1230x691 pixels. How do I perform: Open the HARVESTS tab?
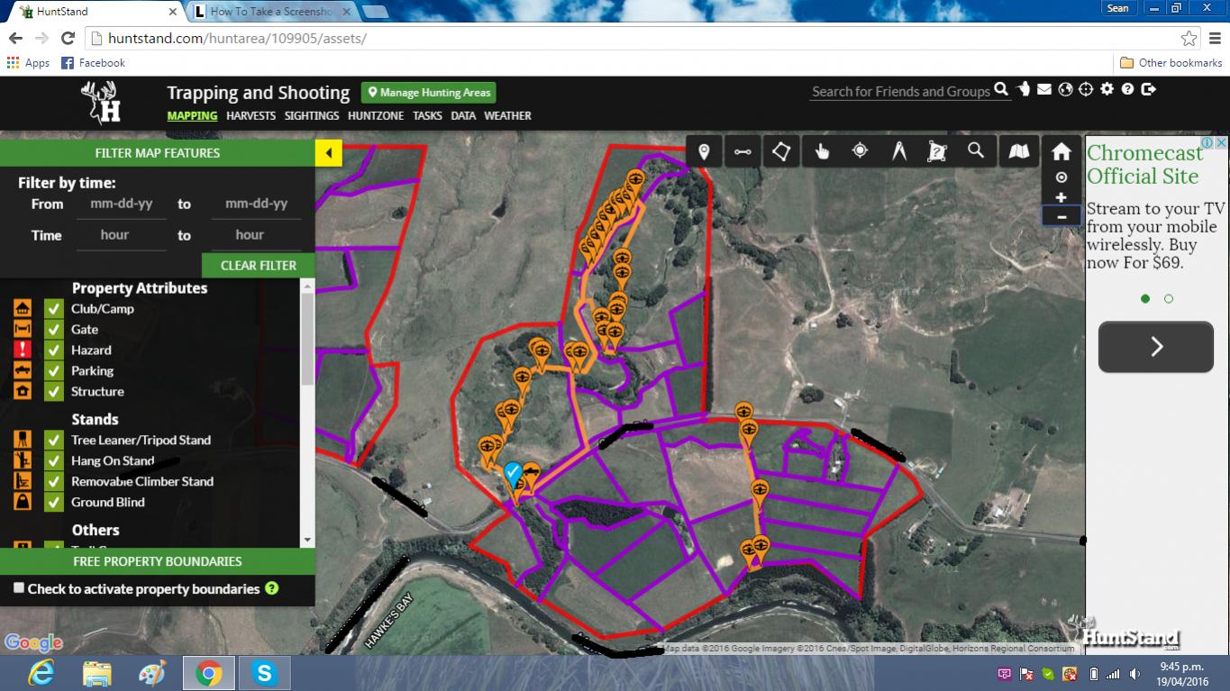click(251, 115)
